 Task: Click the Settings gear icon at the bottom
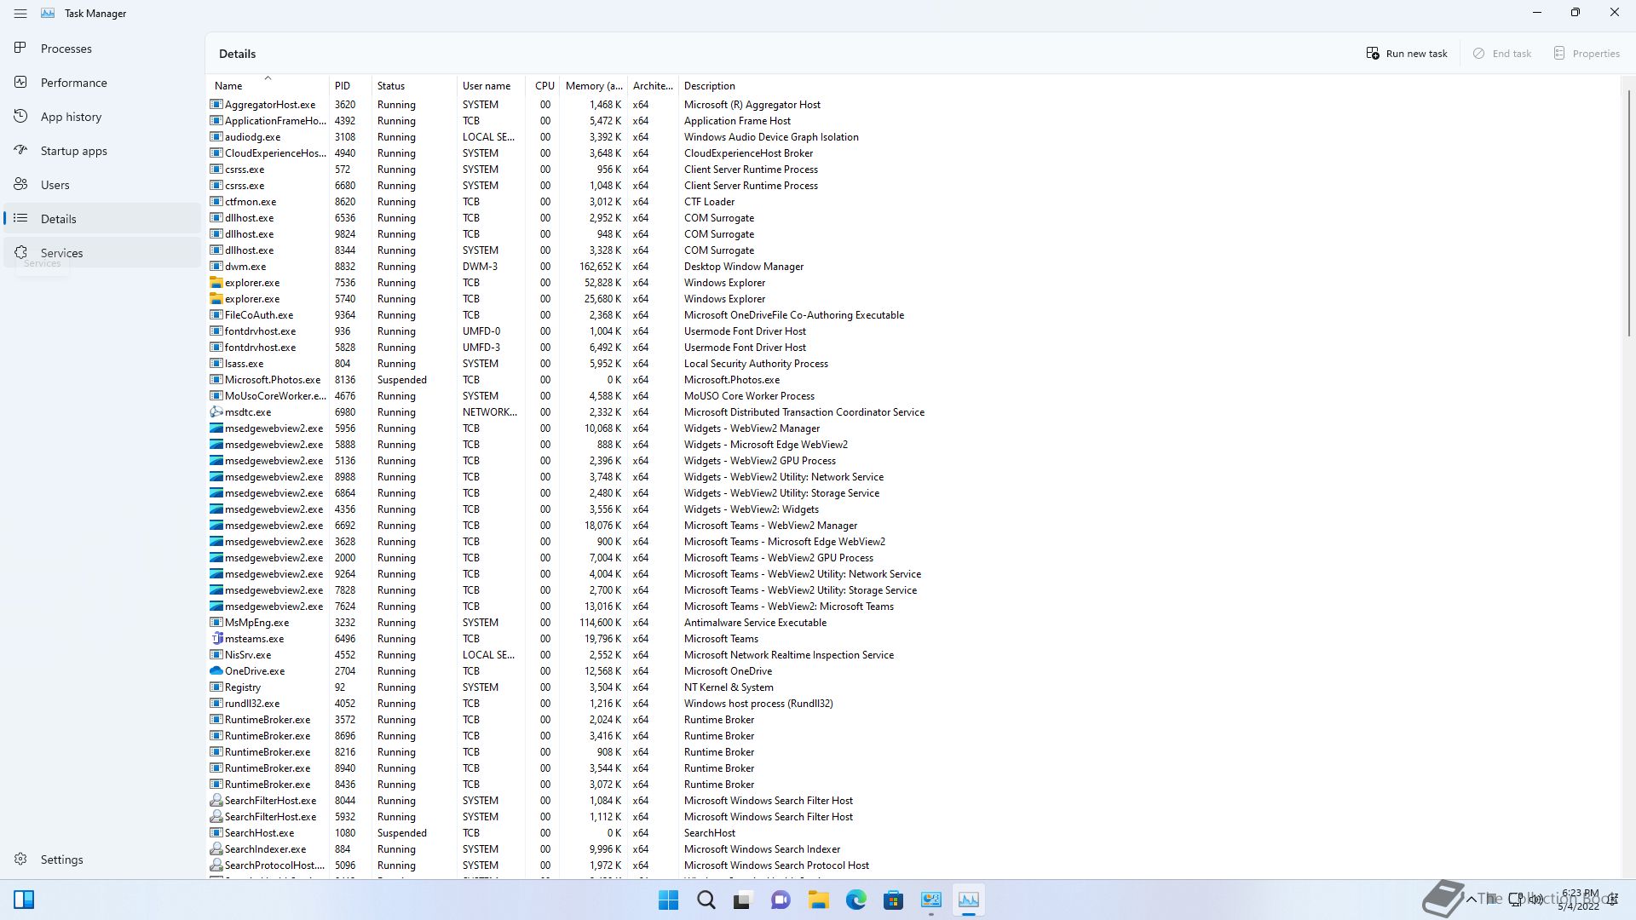coord(20,860)
